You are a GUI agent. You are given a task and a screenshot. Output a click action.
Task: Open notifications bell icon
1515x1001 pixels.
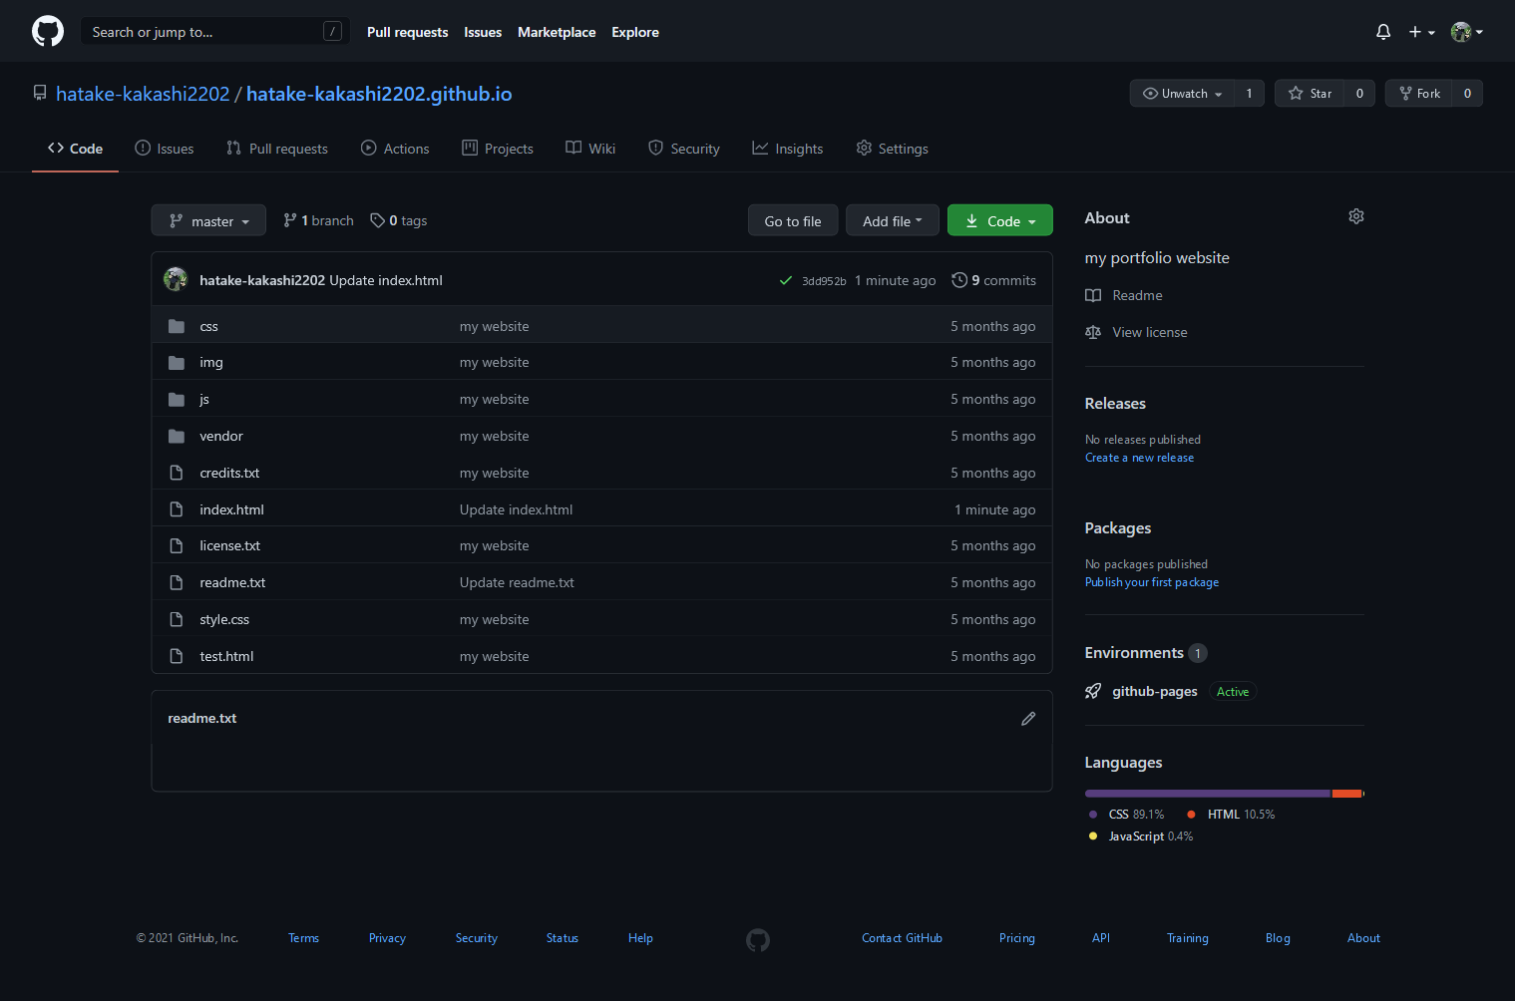point(1383,32)
